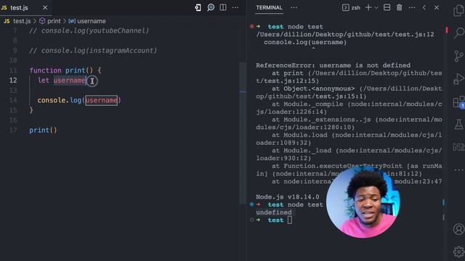Open Accounts menu in activity bar

click(x=458, y=229)
